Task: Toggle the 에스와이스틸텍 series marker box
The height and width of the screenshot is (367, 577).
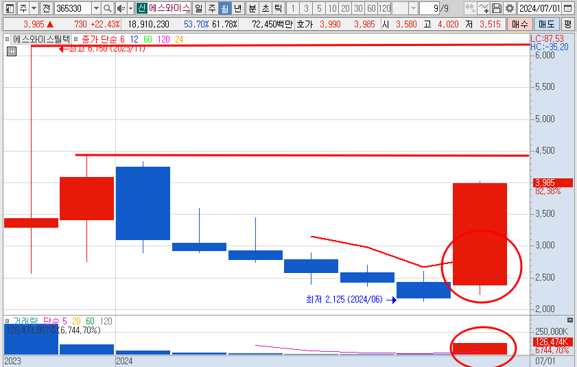Action: [7, 39]
